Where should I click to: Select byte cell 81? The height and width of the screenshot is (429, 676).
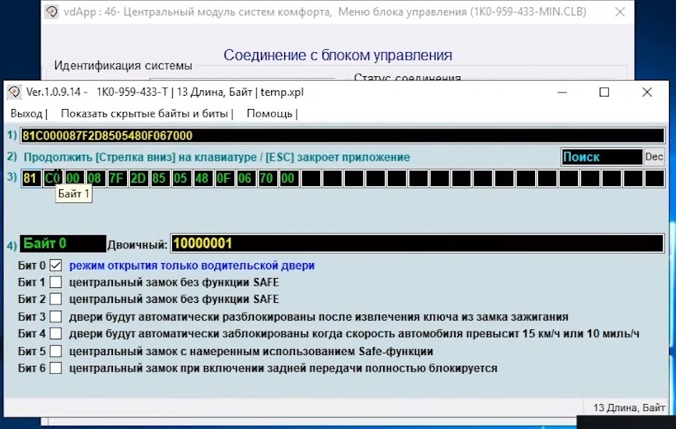[30, 178]
